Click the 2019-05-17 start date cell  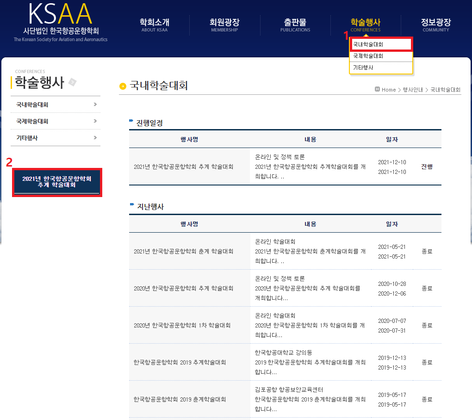tap(392, 395)
